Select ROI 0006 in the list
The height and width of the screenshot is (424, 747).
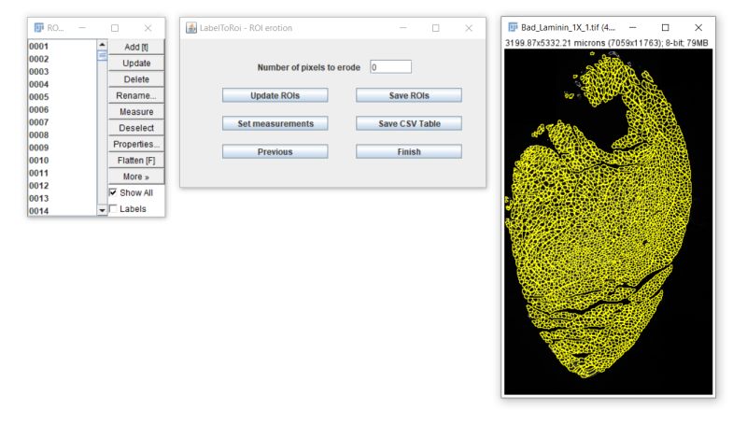62,109
